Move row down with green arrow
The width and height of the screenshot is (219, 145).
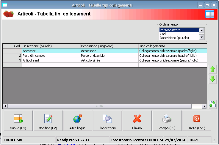click(x=212, y=79)
